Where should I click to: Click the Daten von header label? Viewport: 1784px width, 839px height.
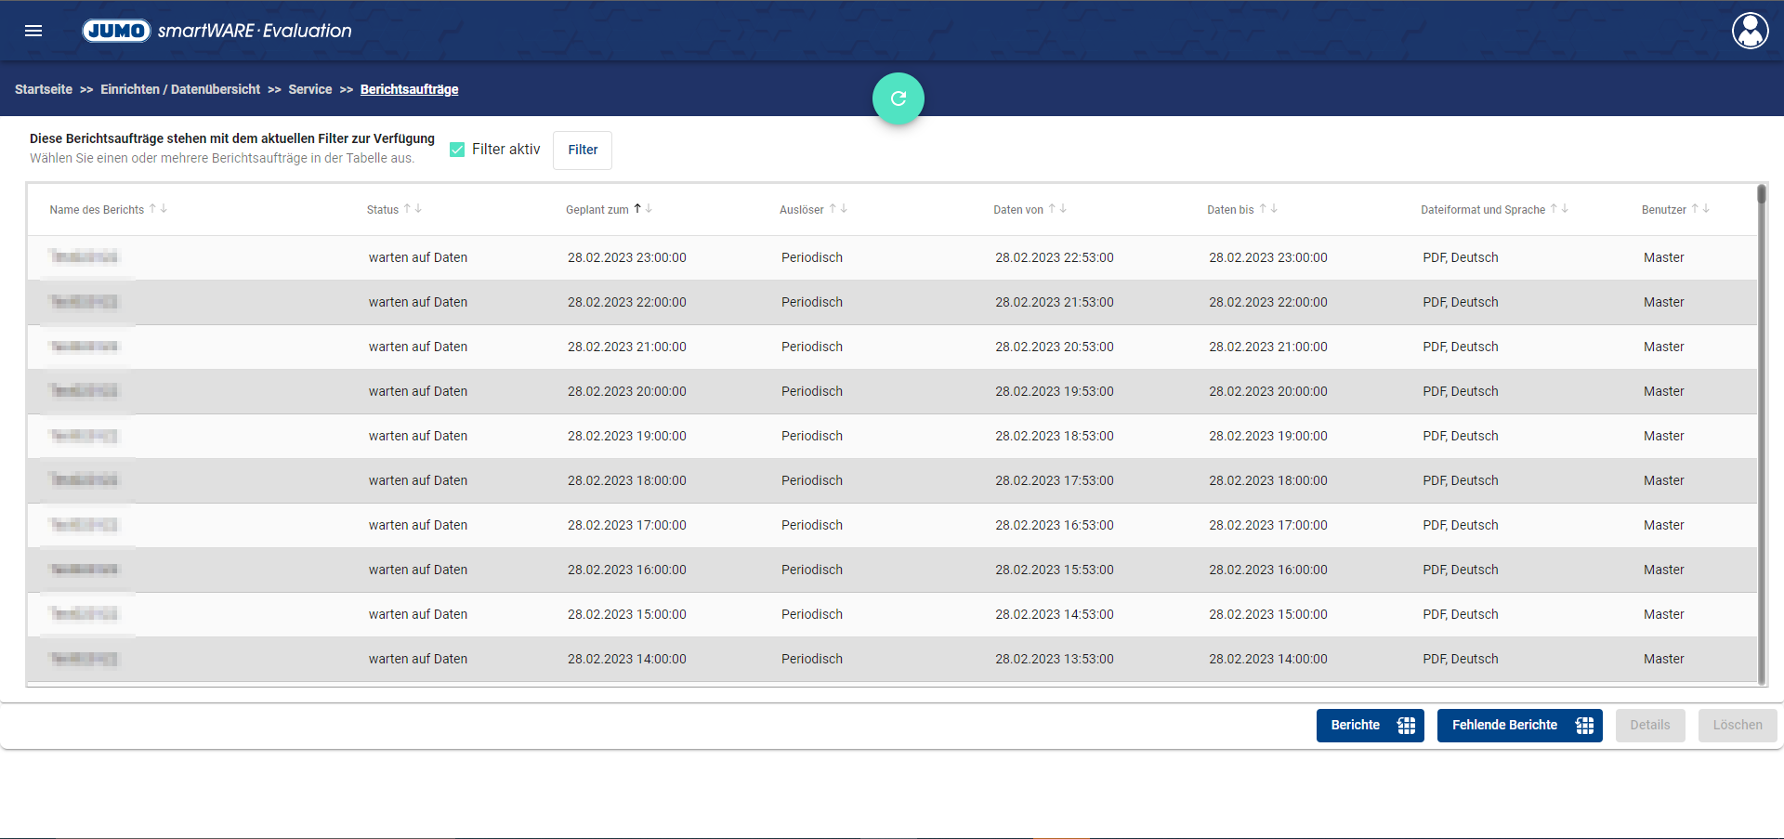tap(1018, 210)
